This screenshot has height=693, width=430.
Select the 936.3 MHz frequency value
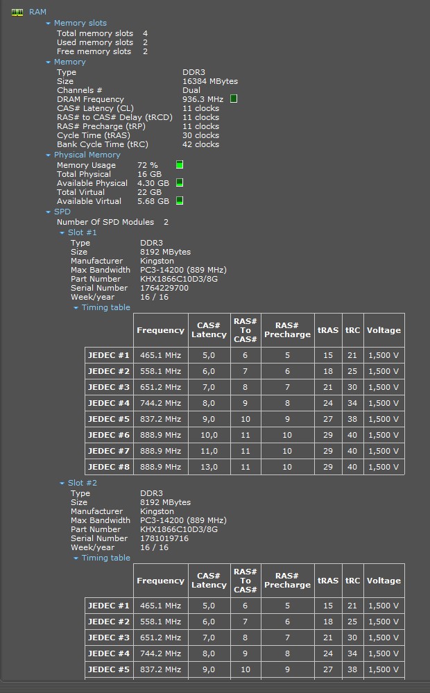point(203,99)
